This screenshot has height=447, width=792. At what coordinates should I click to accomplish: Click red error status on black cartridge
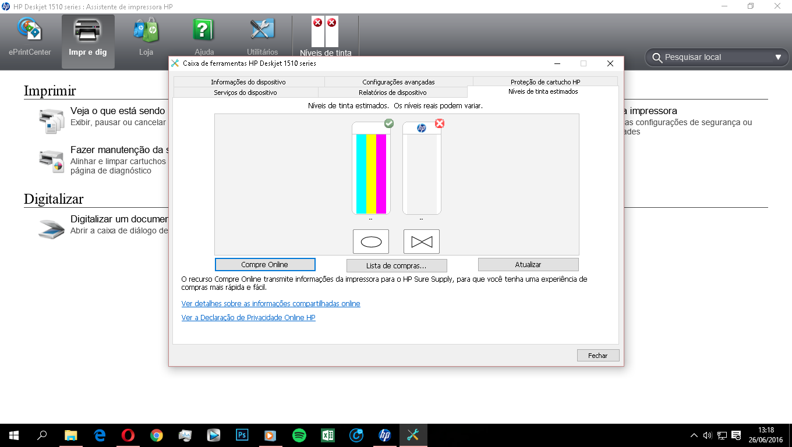(x=440, y=123)
